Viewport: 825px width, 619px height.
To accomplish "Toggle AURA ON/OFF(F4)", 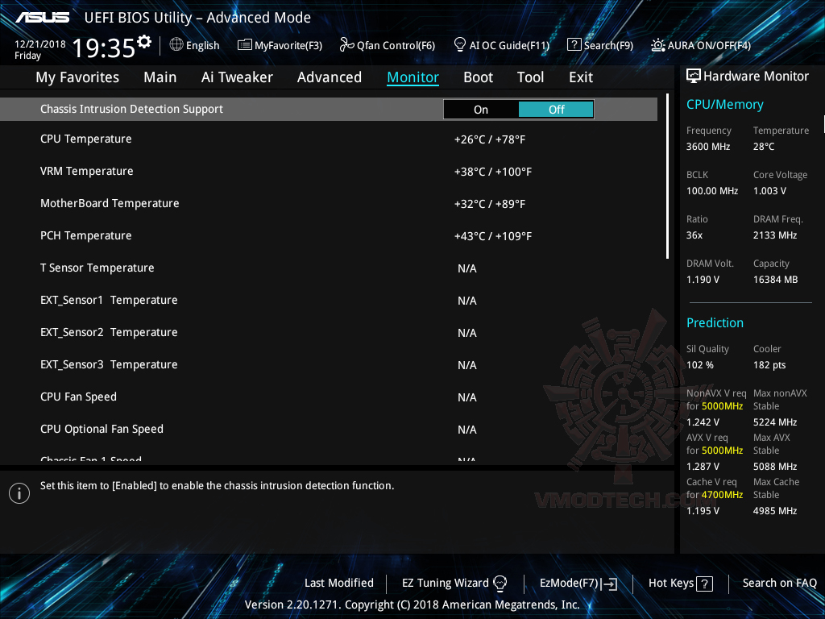I will [x=701, y=45].
